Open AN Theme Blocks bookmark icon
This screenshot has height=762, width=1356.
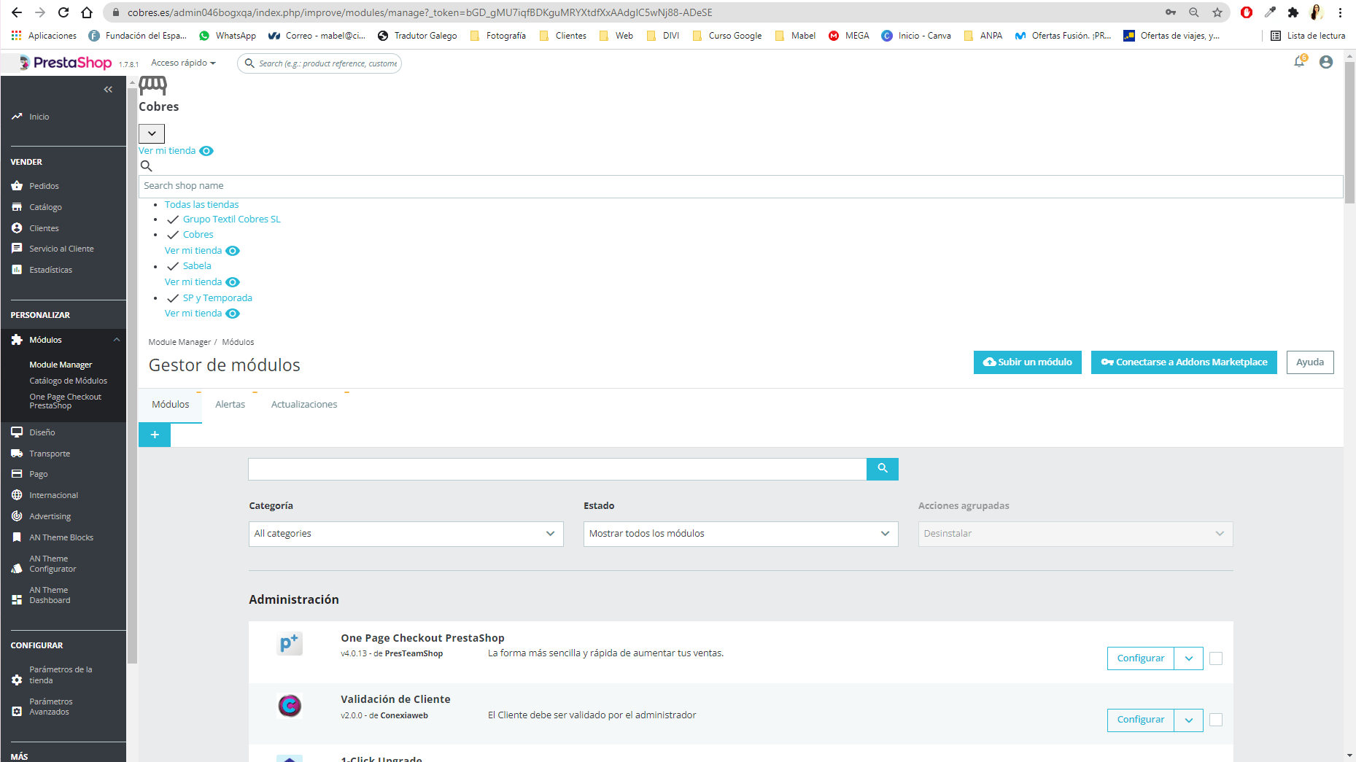tap(17, 537)
